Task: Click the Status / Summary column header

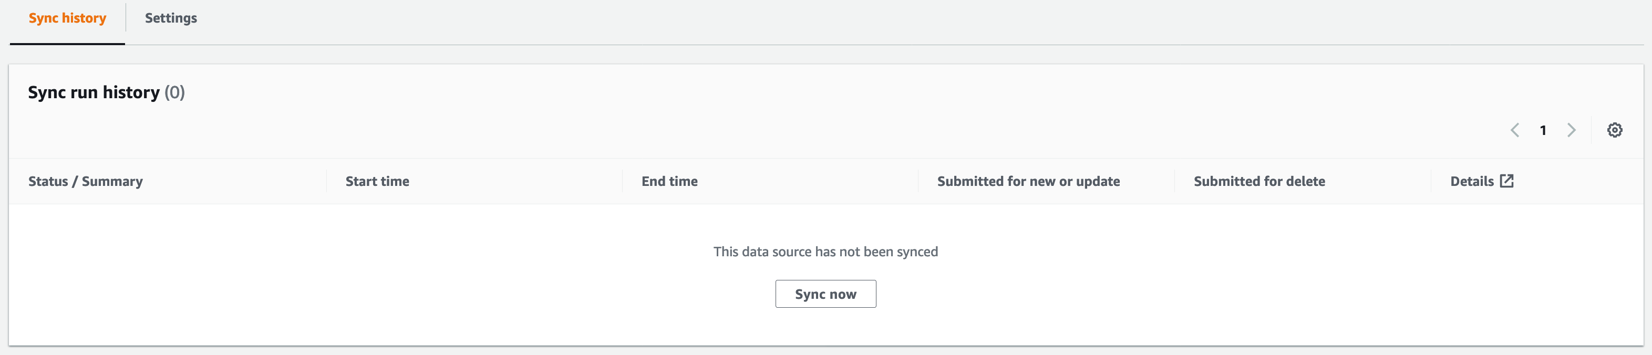Action: (x=85, y=181)
